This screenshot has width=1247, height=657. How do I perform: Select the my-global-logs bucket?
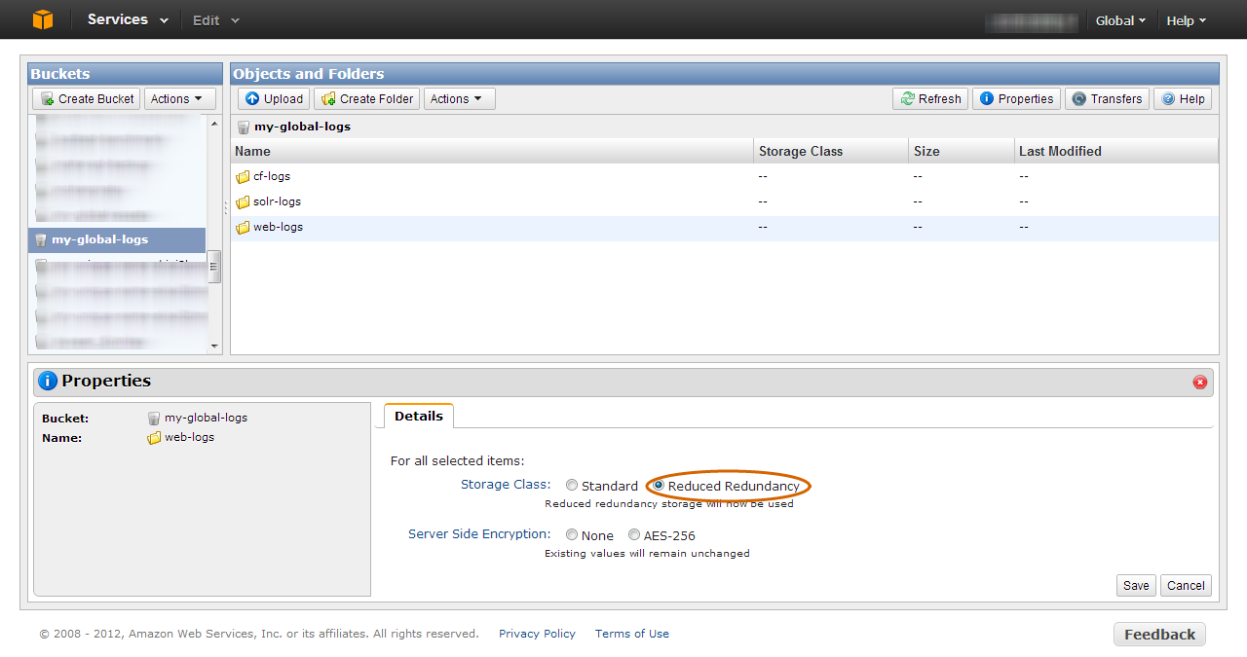(x=117, y=239)
